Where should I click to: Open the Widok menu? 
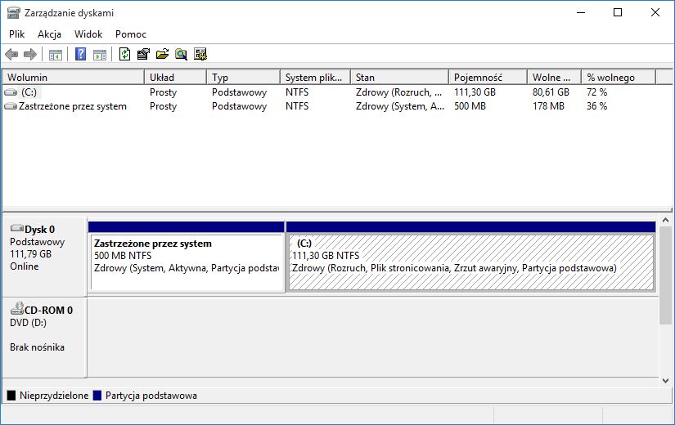[88, 34]
